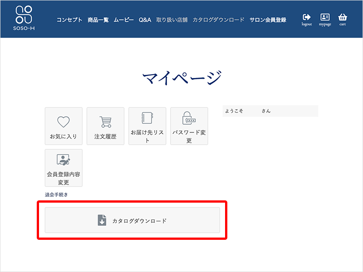
Task: Select the card-edit icon for 会員登録内容変更
Action: 63,160
